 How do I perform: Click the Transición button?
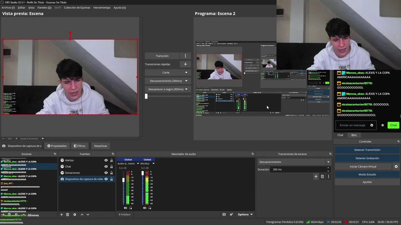click(162, 56)
